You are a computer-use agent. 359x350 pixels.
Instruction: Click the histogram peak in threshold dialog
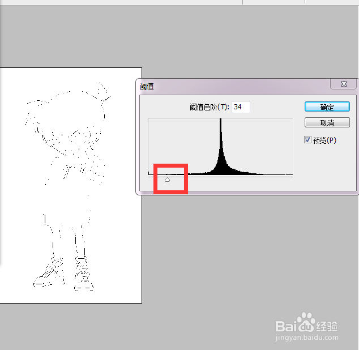click(220, 147)
